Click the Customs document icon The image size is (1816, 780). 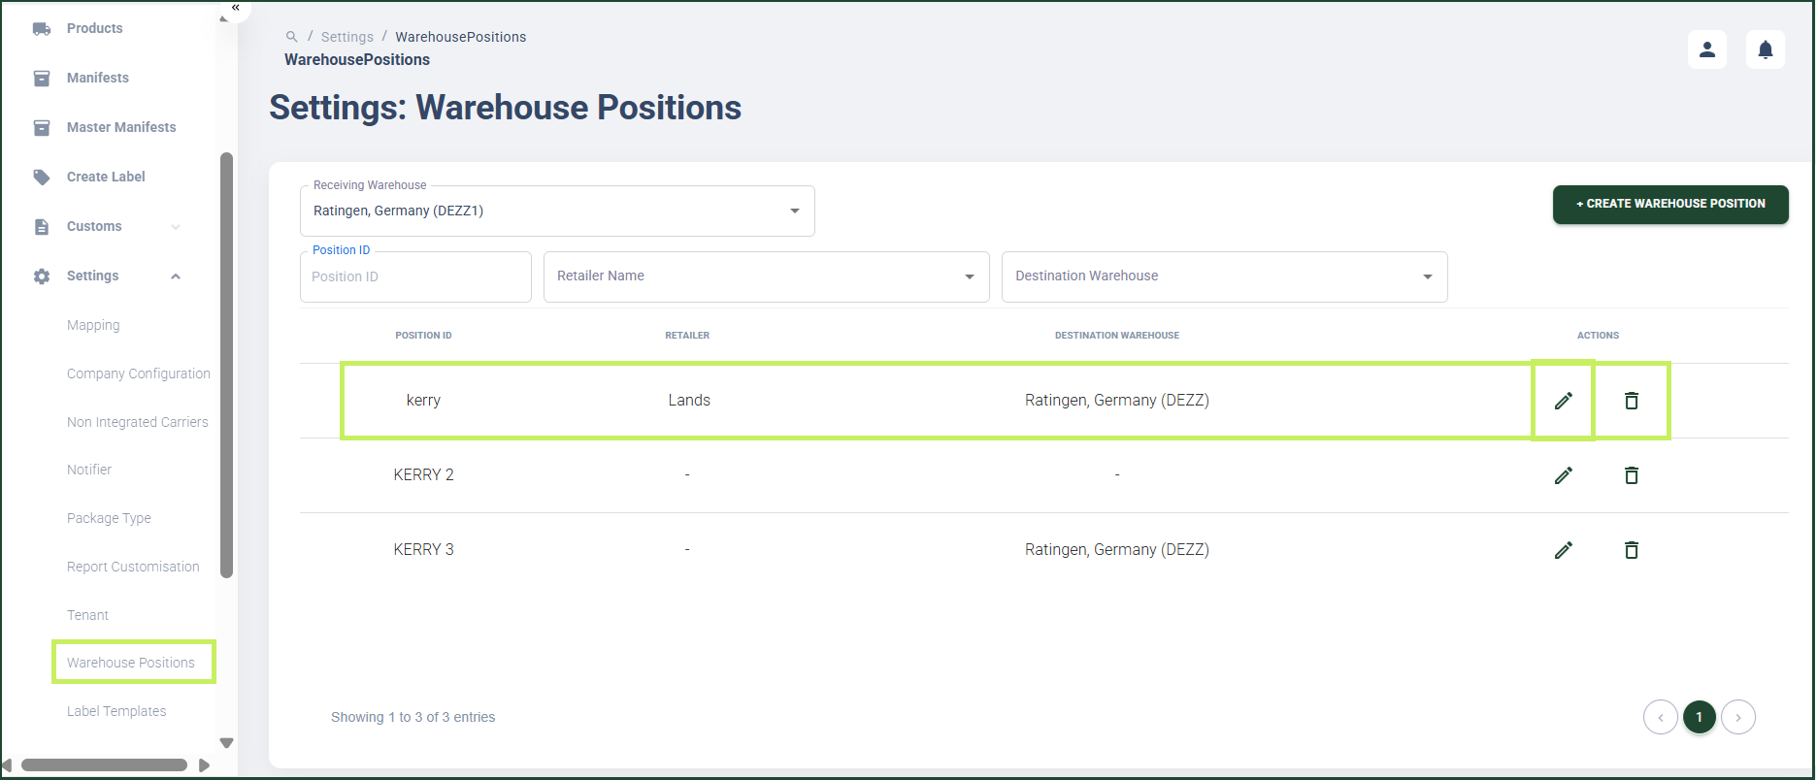[x=42, y=227]
